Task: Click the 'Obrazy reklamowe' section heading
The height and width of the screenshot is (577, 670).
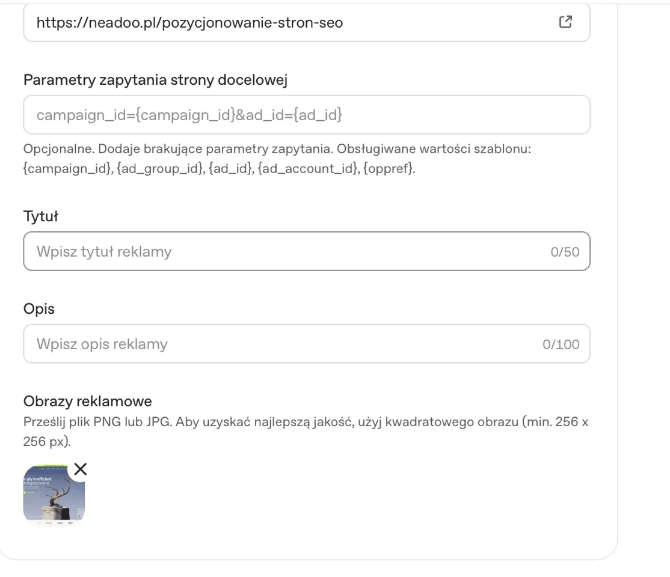Action: click(x=88, y=401)
